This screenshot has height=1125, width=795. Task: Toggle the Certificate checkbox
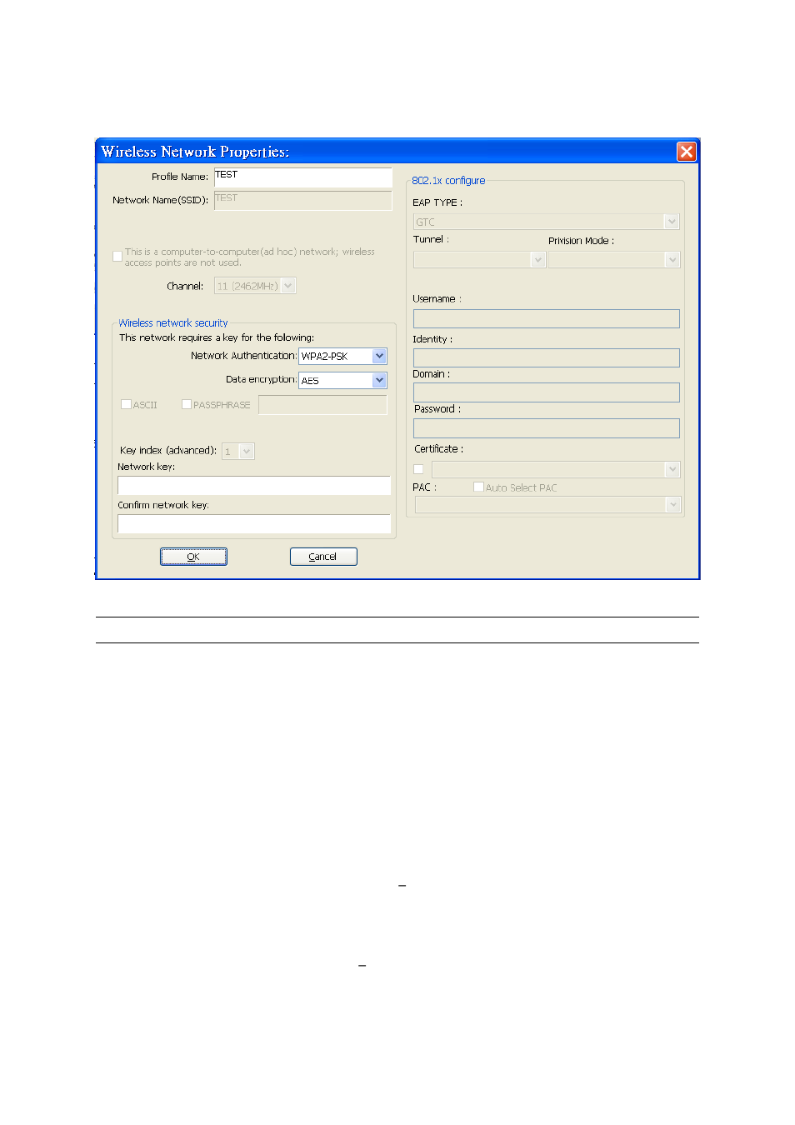click(x=418, y=469)
